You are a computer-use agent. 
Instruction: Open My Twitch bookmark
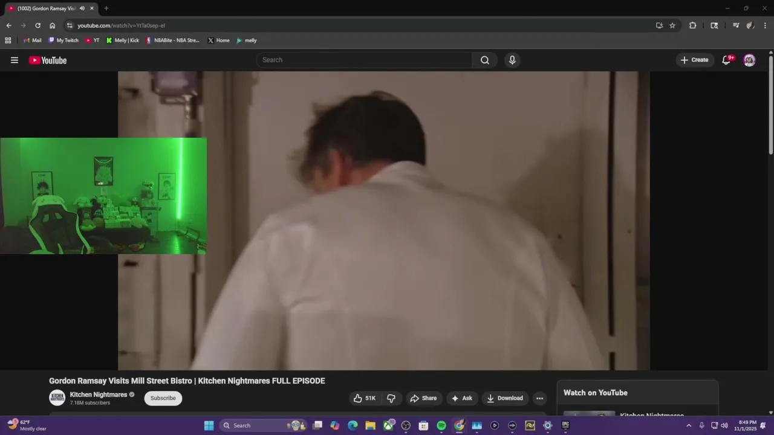click(63, 40)
